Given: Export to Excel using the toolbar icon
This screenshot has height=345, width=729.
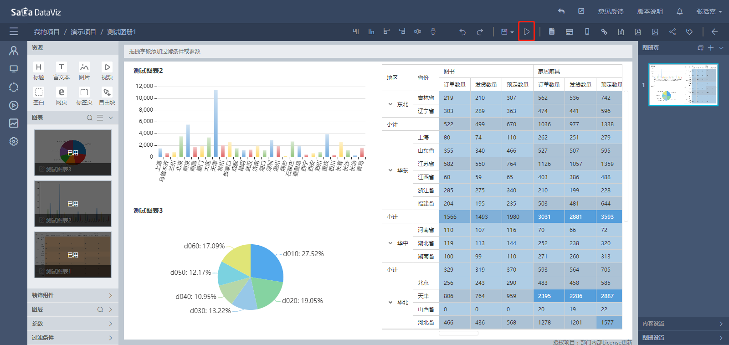Looking at the screenshot, I should 621,31.
